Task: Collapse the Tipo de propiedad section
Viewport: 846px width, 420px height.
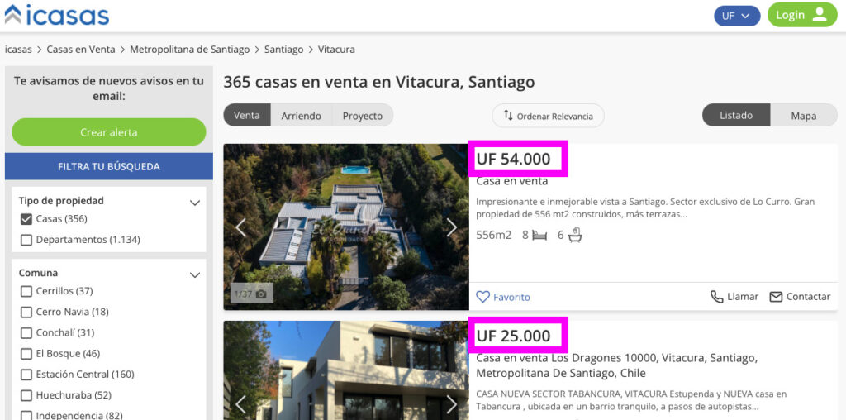Action: (x=195, y=203)
